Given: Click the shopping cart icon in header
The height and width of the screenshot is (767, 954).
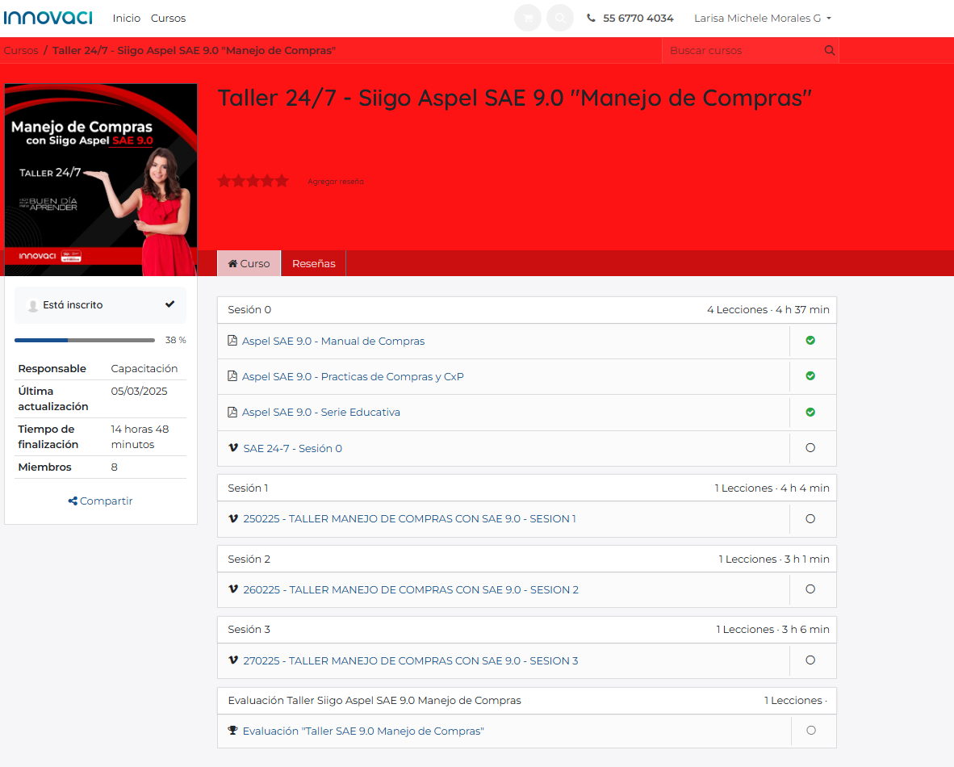Looking at the screenshot, I should [x=528, y=18].
